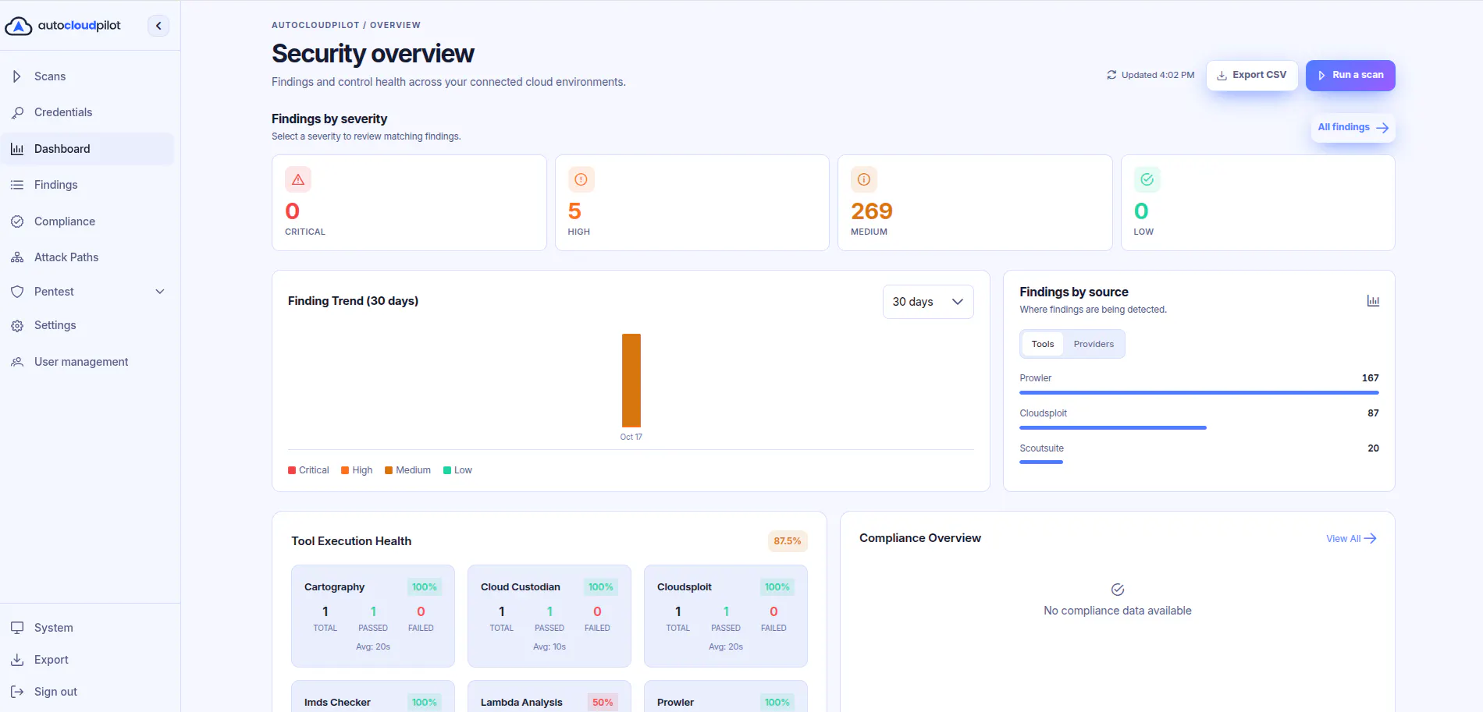Click the arrow icon on All findings
Screen dimensions: 1483x712
pyautogui.click(x=1382, y=128)
